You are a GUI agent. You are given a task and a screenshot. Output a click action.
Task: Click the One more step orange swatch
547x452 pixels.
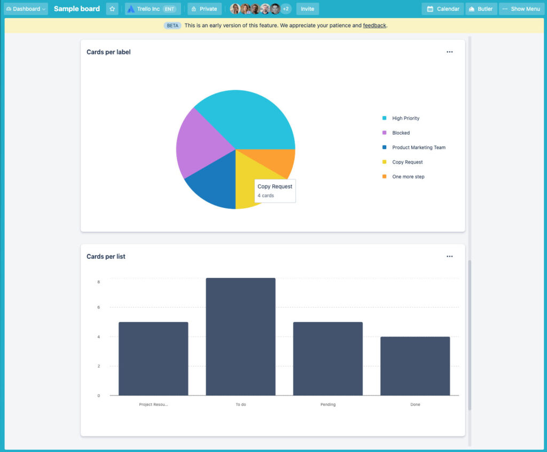383,176
